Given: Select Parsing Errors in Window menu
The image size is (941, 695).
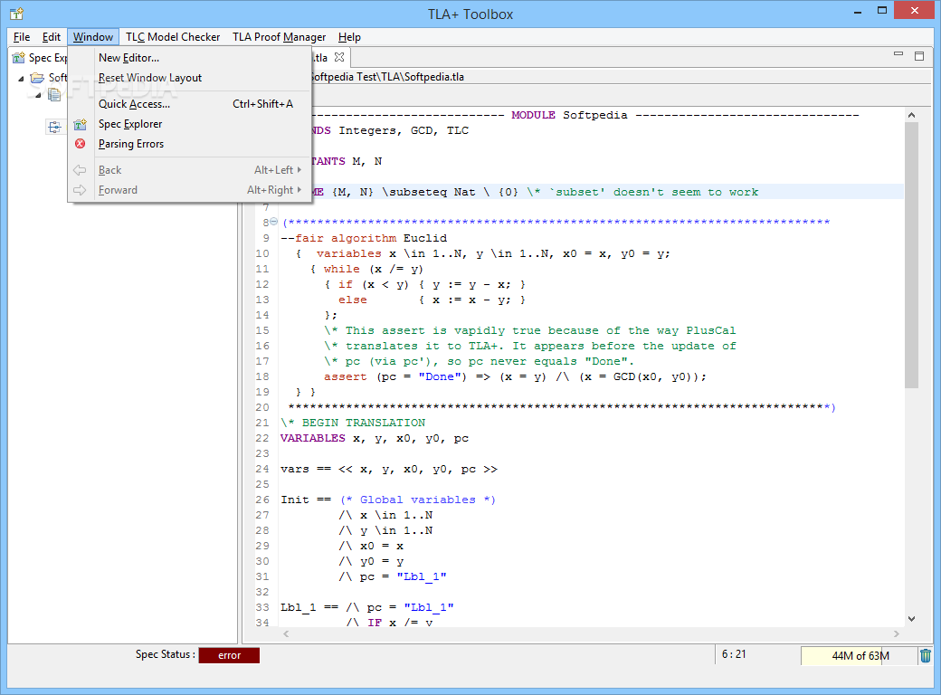Looking at the screenshot, I should 190,144.
